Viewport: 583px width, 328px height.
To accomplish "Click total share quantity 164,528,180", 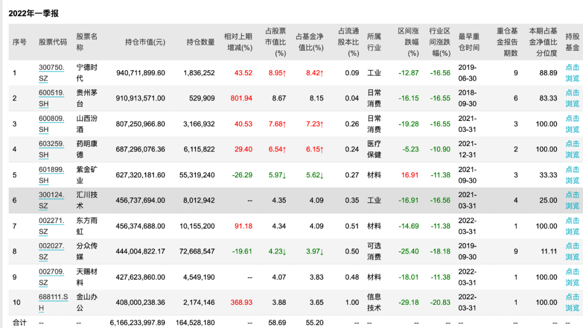I will coord(195,323).
